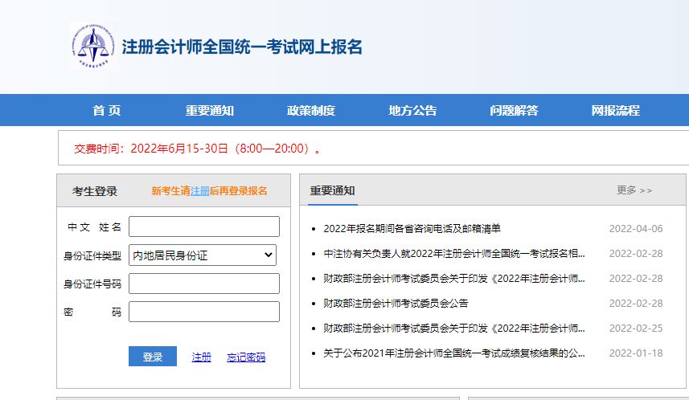This screenshot has height=400, width=689.
Task: Focus the 身份证件号码 input field
Action: pos(203,284)
